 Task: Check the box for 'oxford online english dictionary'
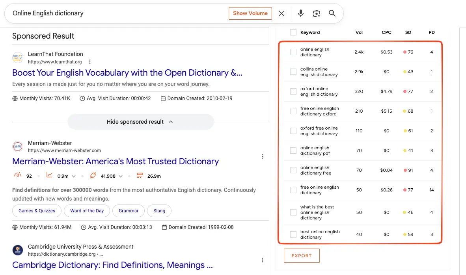[x=293, y=91]
